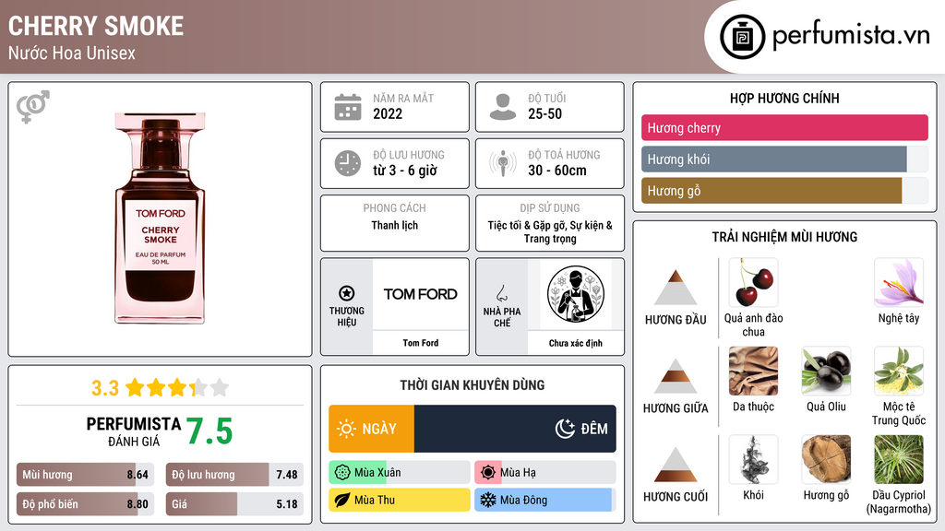Click the Hương khói accord bar

[x=784, y=159]
